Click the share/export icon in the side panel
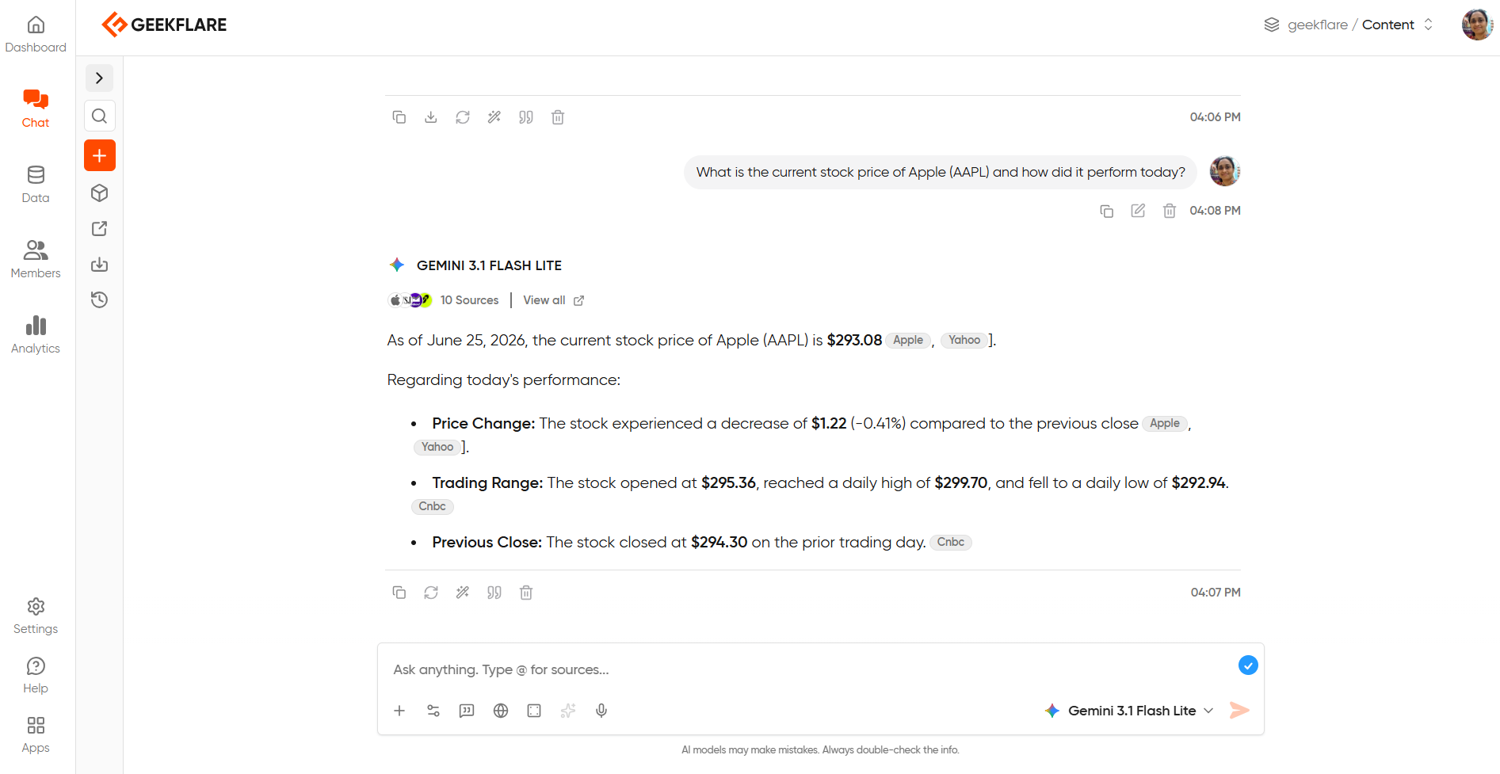1500x774 pixels. tap(99, 228)
